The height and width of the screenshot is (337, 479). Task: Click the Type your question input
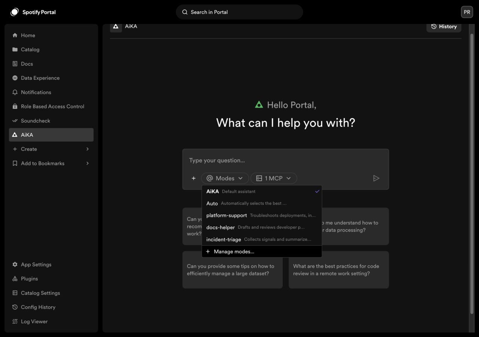(x=286, y=160)
